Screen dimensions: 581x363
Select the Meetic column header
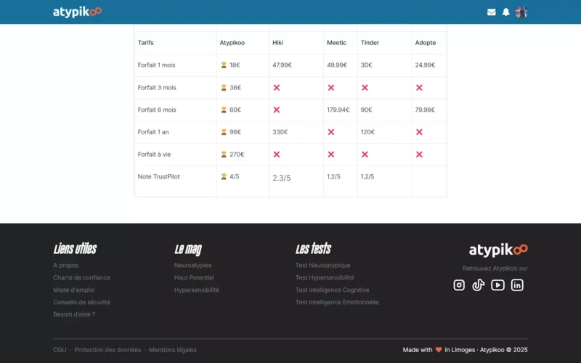[336, 43]
